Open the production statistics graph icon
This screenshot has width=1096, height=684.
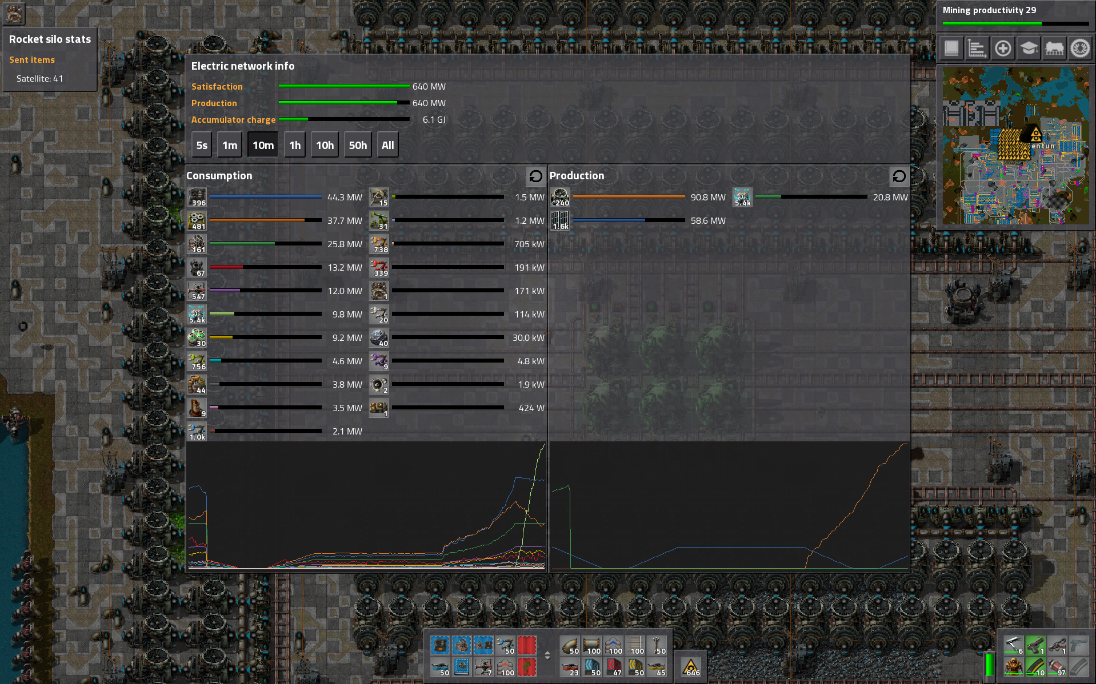pos(977,49)
